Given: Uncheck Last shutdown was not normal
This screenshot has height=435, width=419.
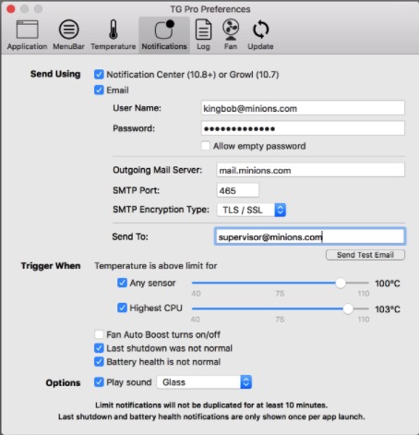Looking at the screenshot, I should (99, 348).
